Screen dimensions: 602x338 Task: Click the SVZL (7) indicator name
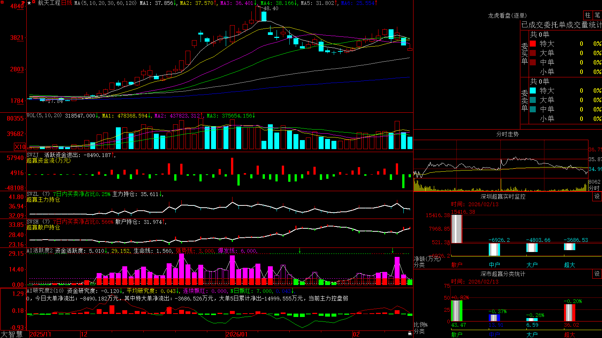[x=38, y=194]
